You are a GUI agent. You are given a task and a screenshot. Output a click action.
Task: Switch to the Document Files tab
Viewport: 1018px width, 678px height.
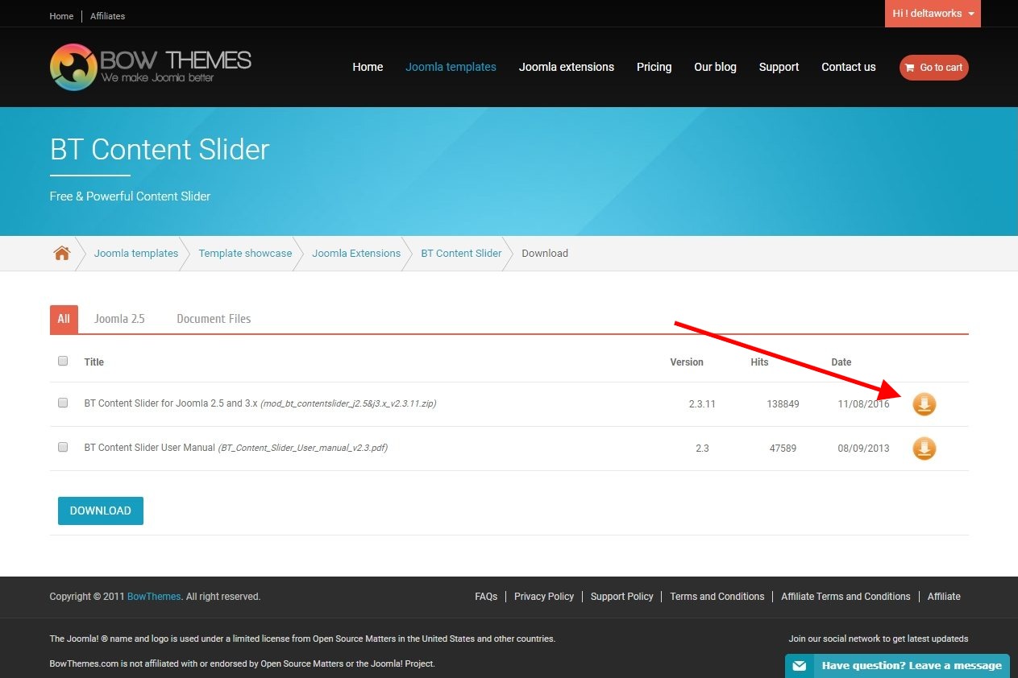click(214, 319)
